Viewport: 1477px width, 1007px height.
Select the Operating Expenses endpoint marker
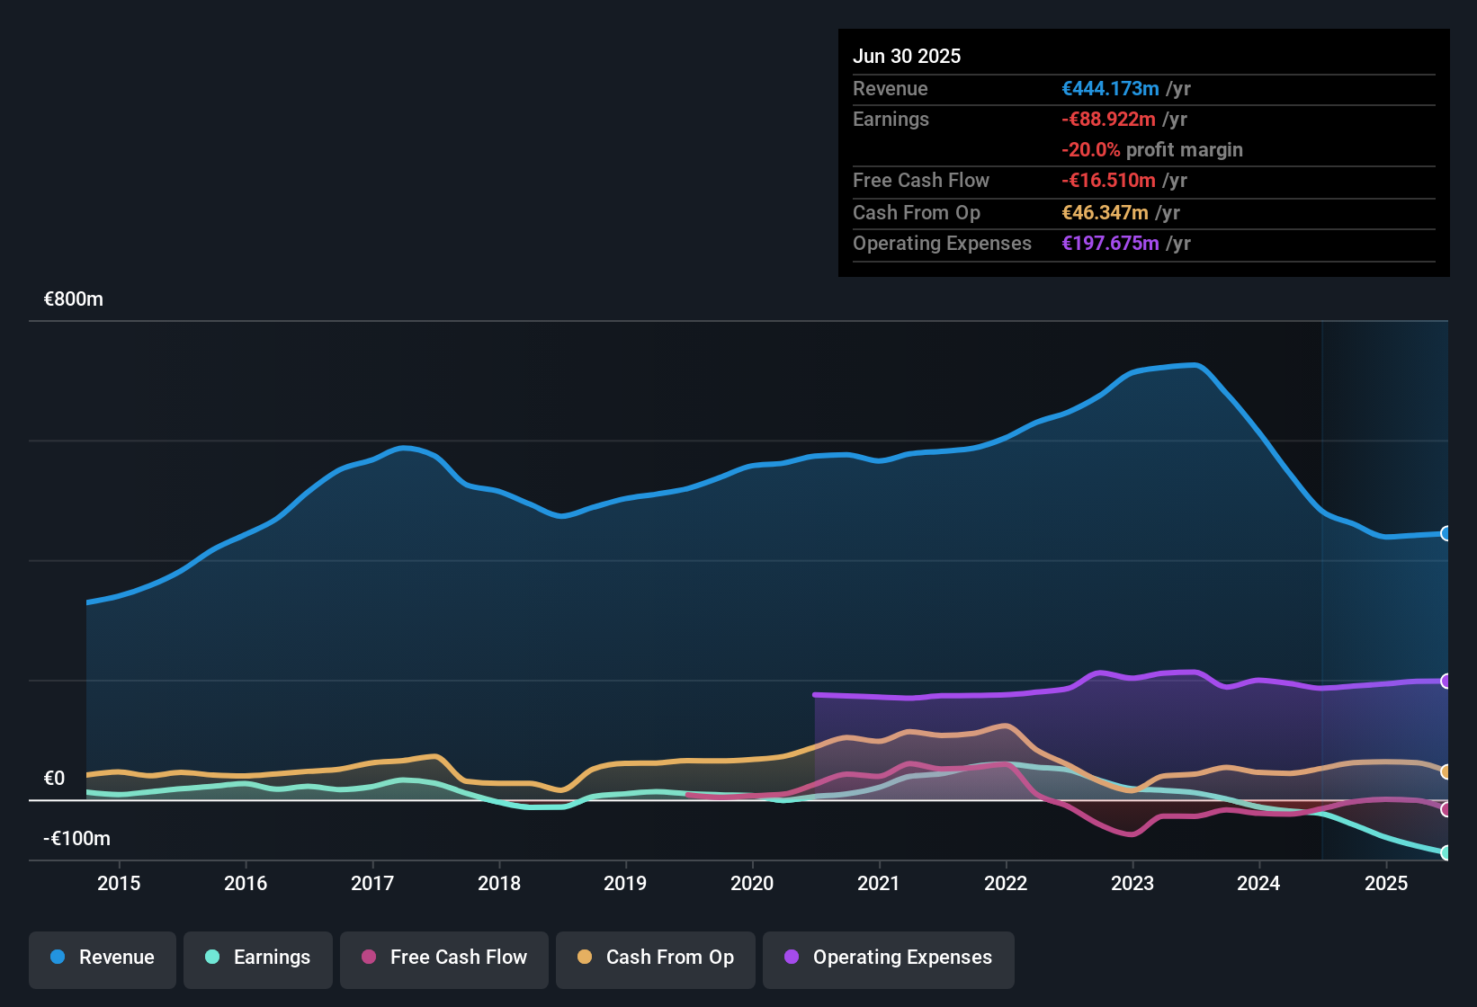point(1446,681)
